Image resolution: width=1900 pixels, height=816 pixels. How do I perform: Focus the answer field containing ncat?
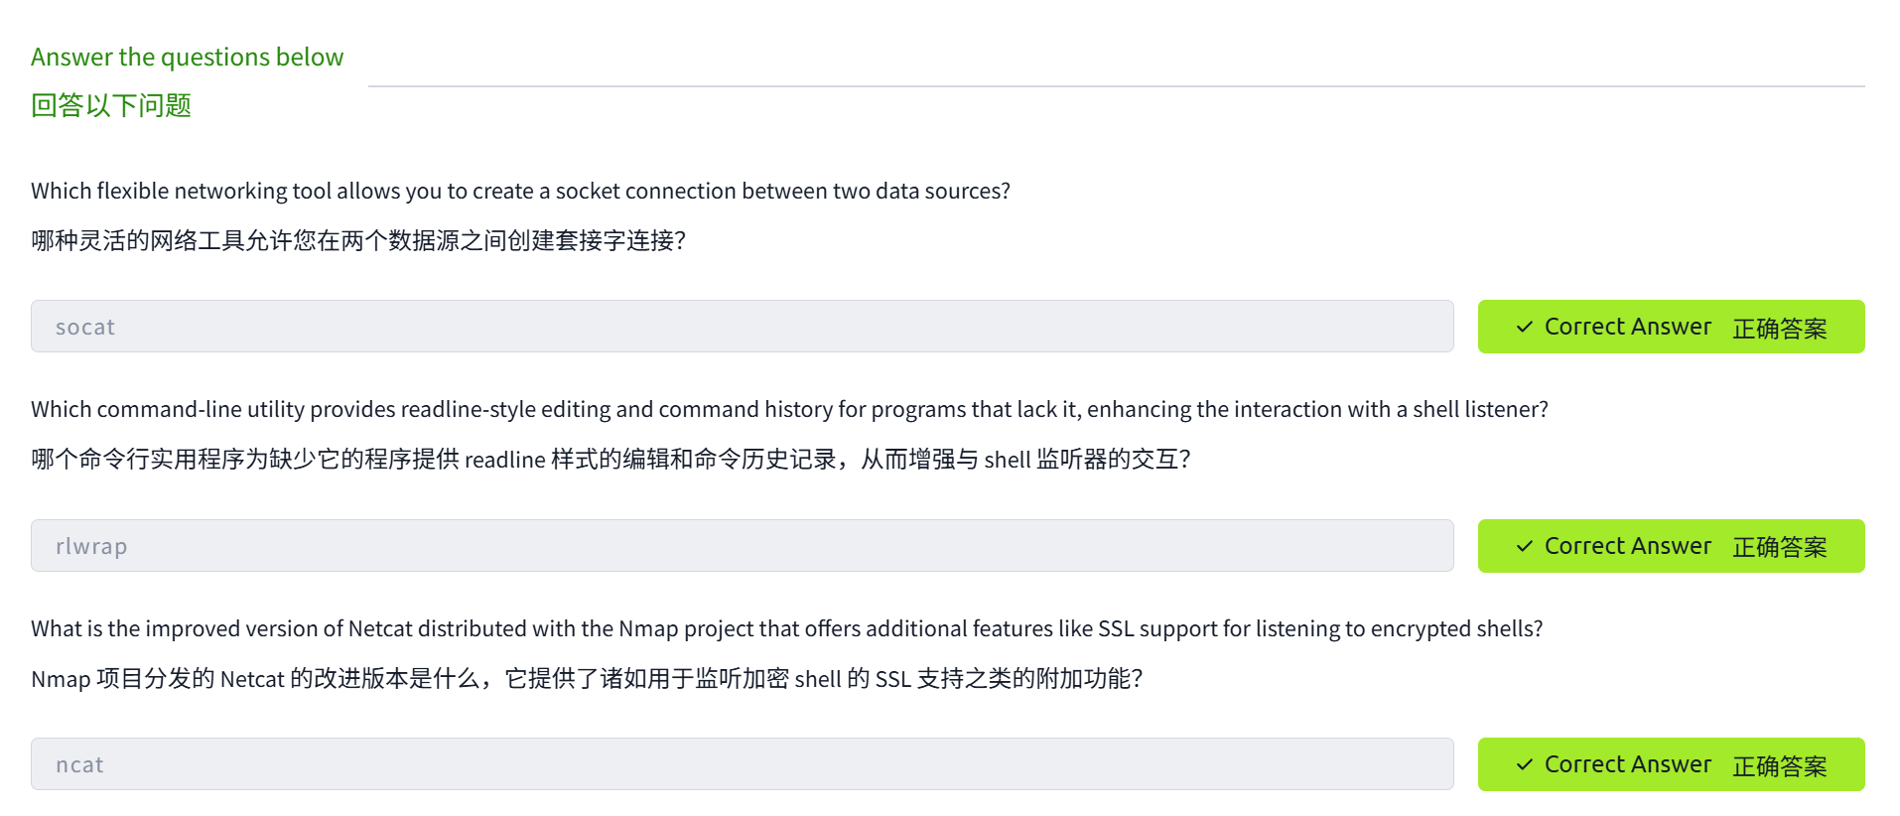click(x=742, y=764)
